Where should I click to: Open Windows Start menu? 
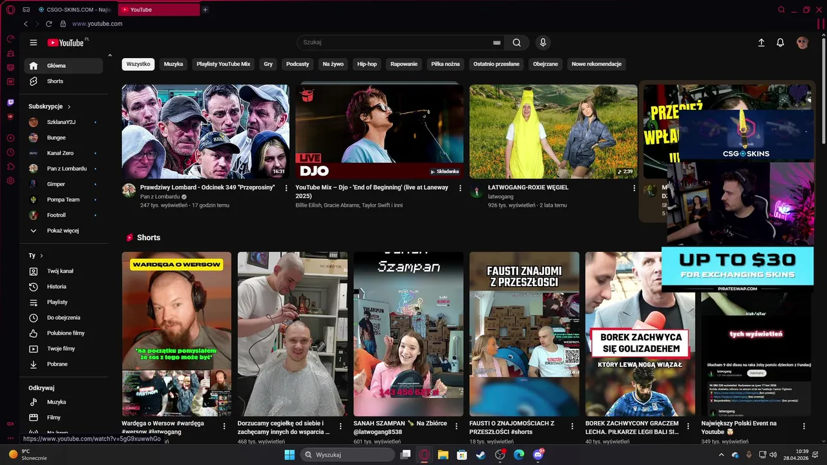click(x=289, y=455)
